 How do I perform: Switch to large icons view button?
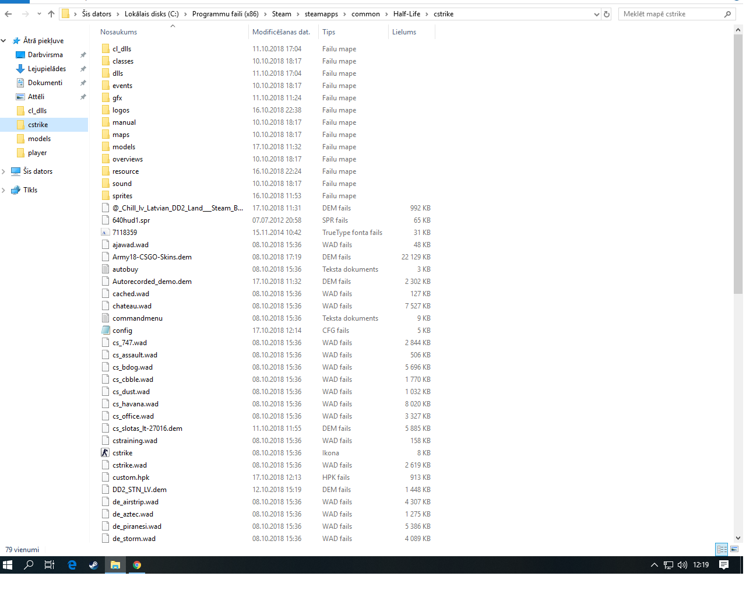click(x=734, y=549)
